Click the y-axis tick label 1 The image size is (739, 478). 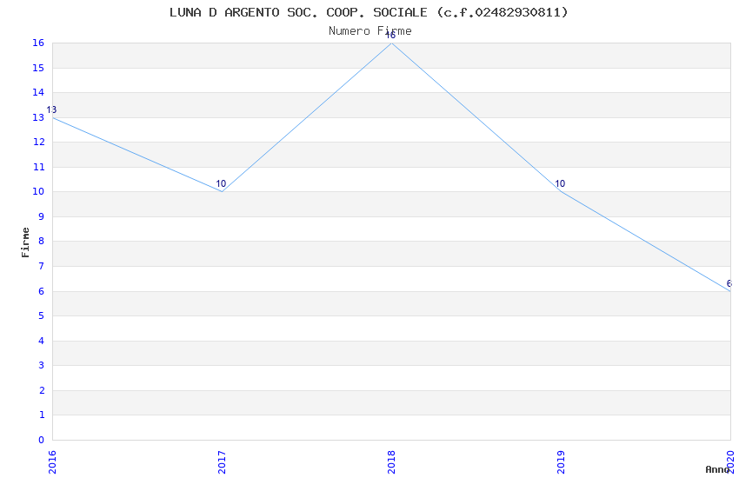tap(42, 415)
